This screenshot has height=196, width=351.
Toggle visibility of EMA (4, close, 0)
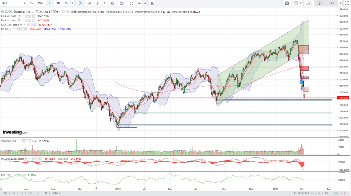coord(26,16)
